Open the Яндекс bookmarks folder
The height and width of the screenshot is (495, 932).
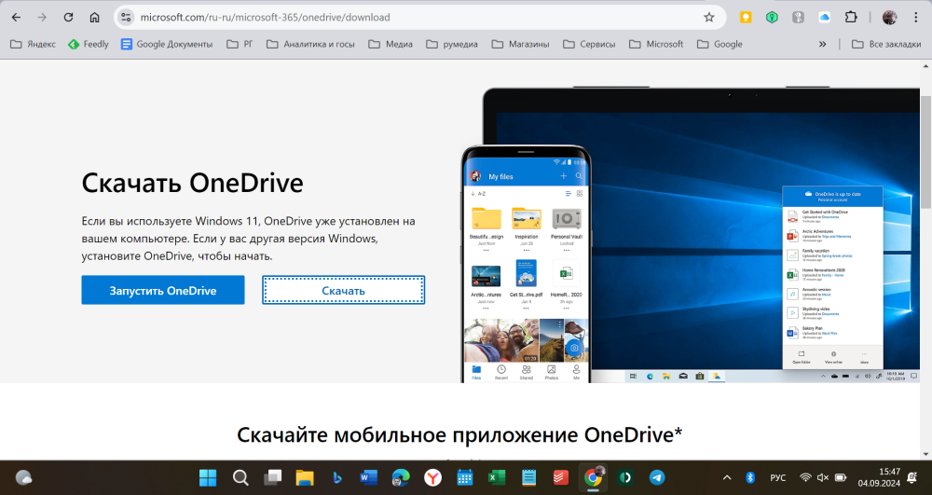[x=34, y=44]
